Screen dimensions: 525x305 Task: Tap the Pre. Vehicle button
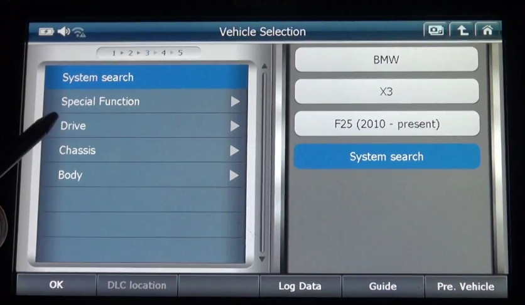click(466, 287)
